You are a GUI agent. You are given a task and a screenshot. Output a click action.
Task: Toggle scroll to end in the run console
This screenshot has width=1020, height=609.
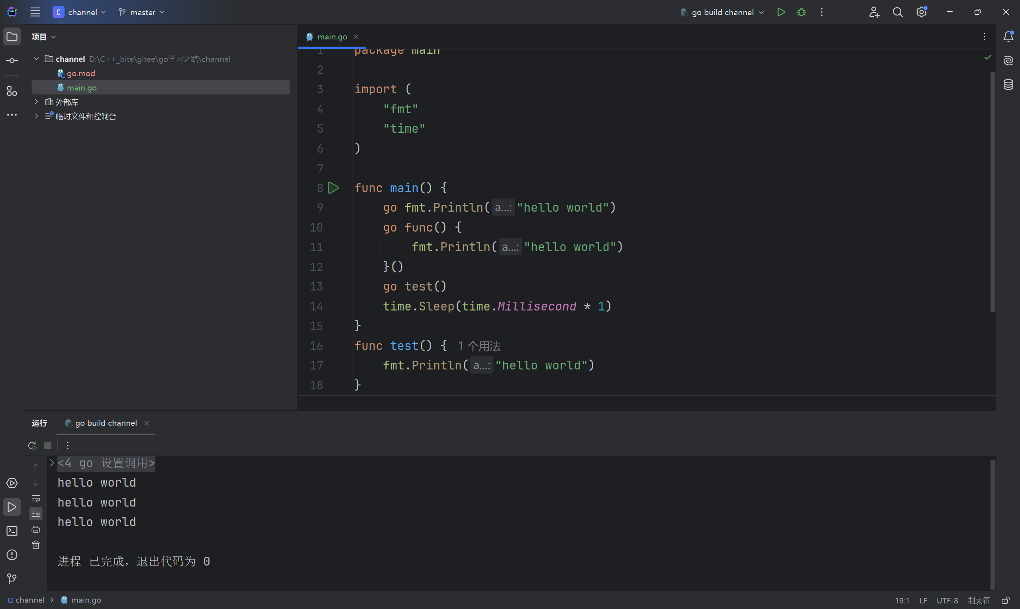pyautogui.click(x=36, y=514)
